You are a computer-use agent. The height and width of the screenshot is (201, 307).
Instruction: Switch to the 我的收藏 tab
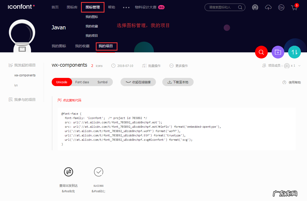pos(82,46)
